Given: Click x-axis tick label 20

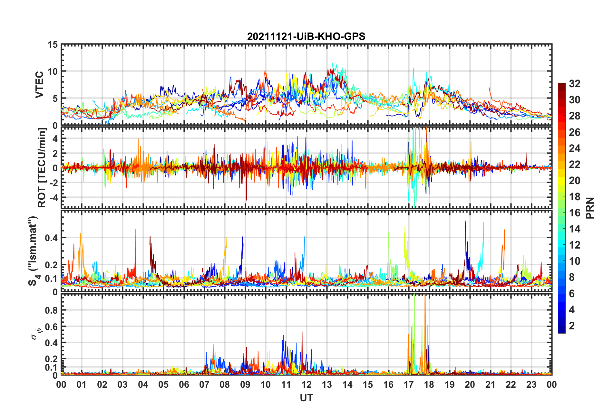Looking at the screenshot, I should pos(470,384).
